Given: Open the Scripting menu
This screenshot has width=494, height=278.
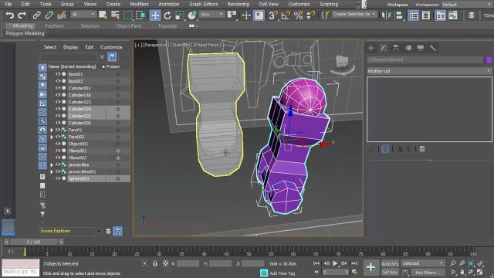Looking at the screenshot, I should 329,4.
